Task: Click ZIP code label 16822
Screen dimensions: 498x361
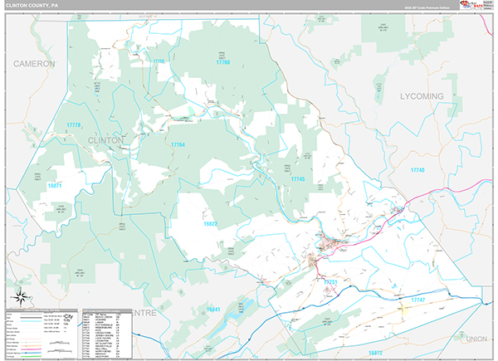Action: tap(210, 224)
